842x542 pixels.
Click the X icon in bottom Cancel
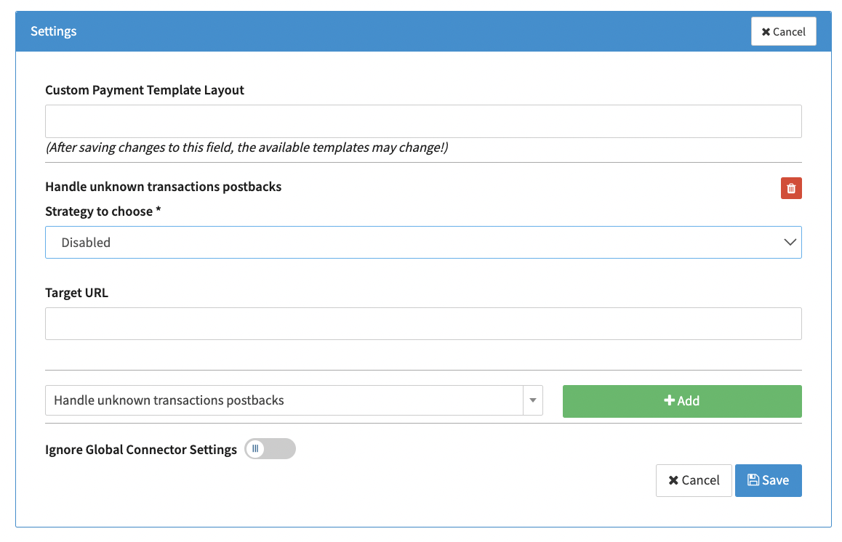coord(673,480)
